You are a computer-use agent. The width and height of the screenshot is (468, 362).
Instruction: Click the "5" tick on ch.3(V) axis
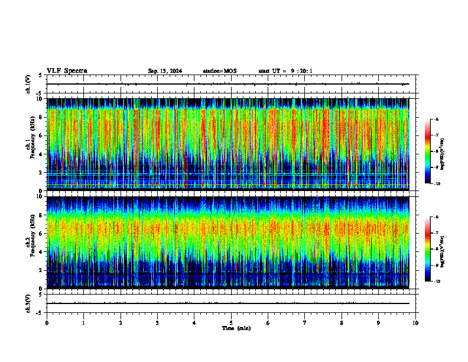pyautogui.click(x=41, y=295)
